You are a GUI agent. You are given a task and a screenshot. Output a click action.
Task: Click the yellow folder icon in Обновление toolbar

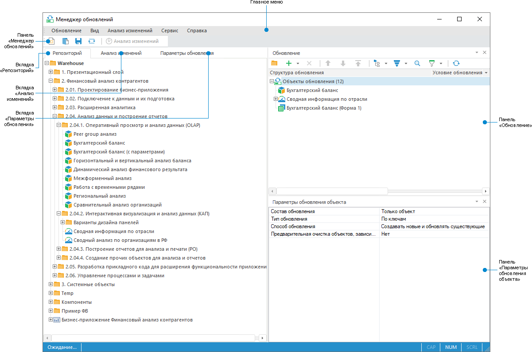274,63
